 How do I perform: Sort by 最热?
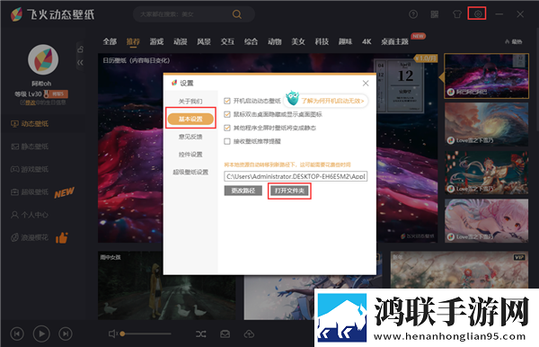coord(514,41)
